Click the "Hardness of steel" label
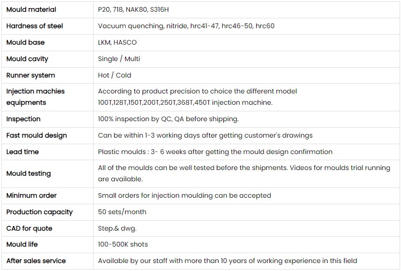This screenshot has width=401, height=271. point(34,26)
